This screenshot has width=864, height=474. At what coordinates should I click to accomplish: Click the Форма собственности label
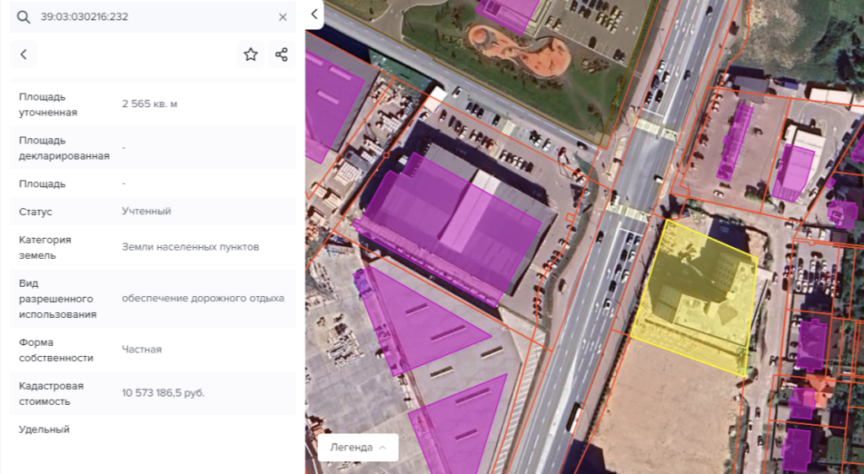[x=57, y=350]
